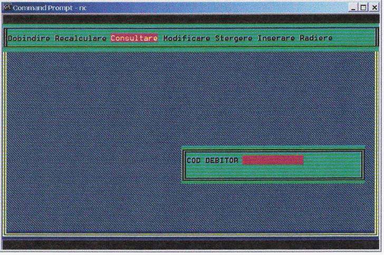Click the Inserare menu item
384x255 pixels.
[276, 38]
